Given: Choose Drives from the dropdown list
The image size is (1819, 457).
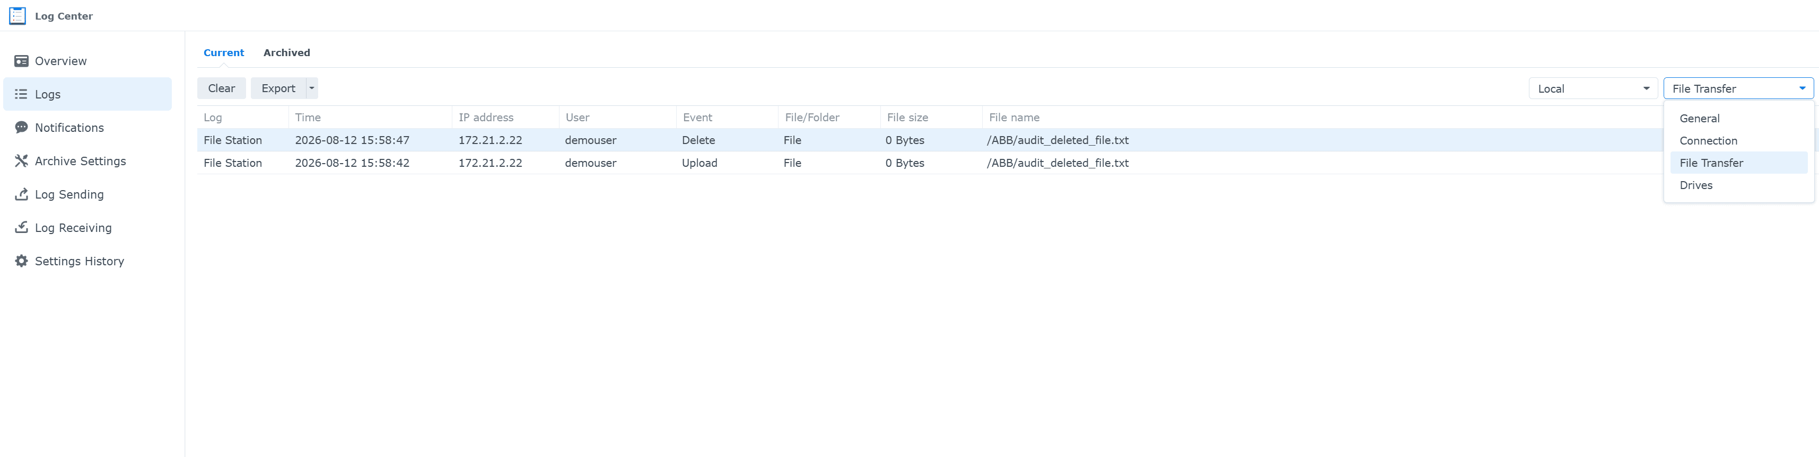Looking at the screenshot, I should click(x=1738, y=185).
